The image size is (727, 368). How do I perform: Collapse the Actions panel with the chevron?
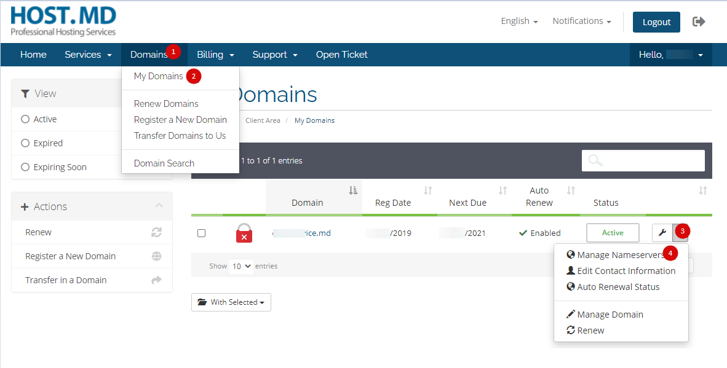point(159,206)
